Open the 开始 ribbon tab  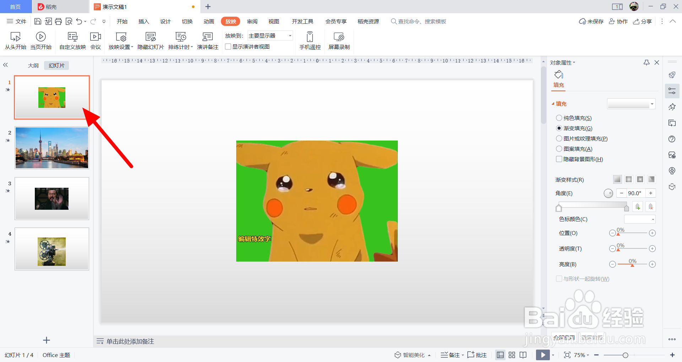pos(122,21)
